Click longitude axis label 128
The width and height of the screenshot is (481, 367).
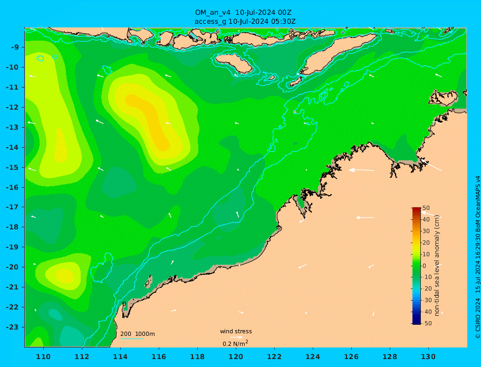pyautogui.click(x=390, y=356)
